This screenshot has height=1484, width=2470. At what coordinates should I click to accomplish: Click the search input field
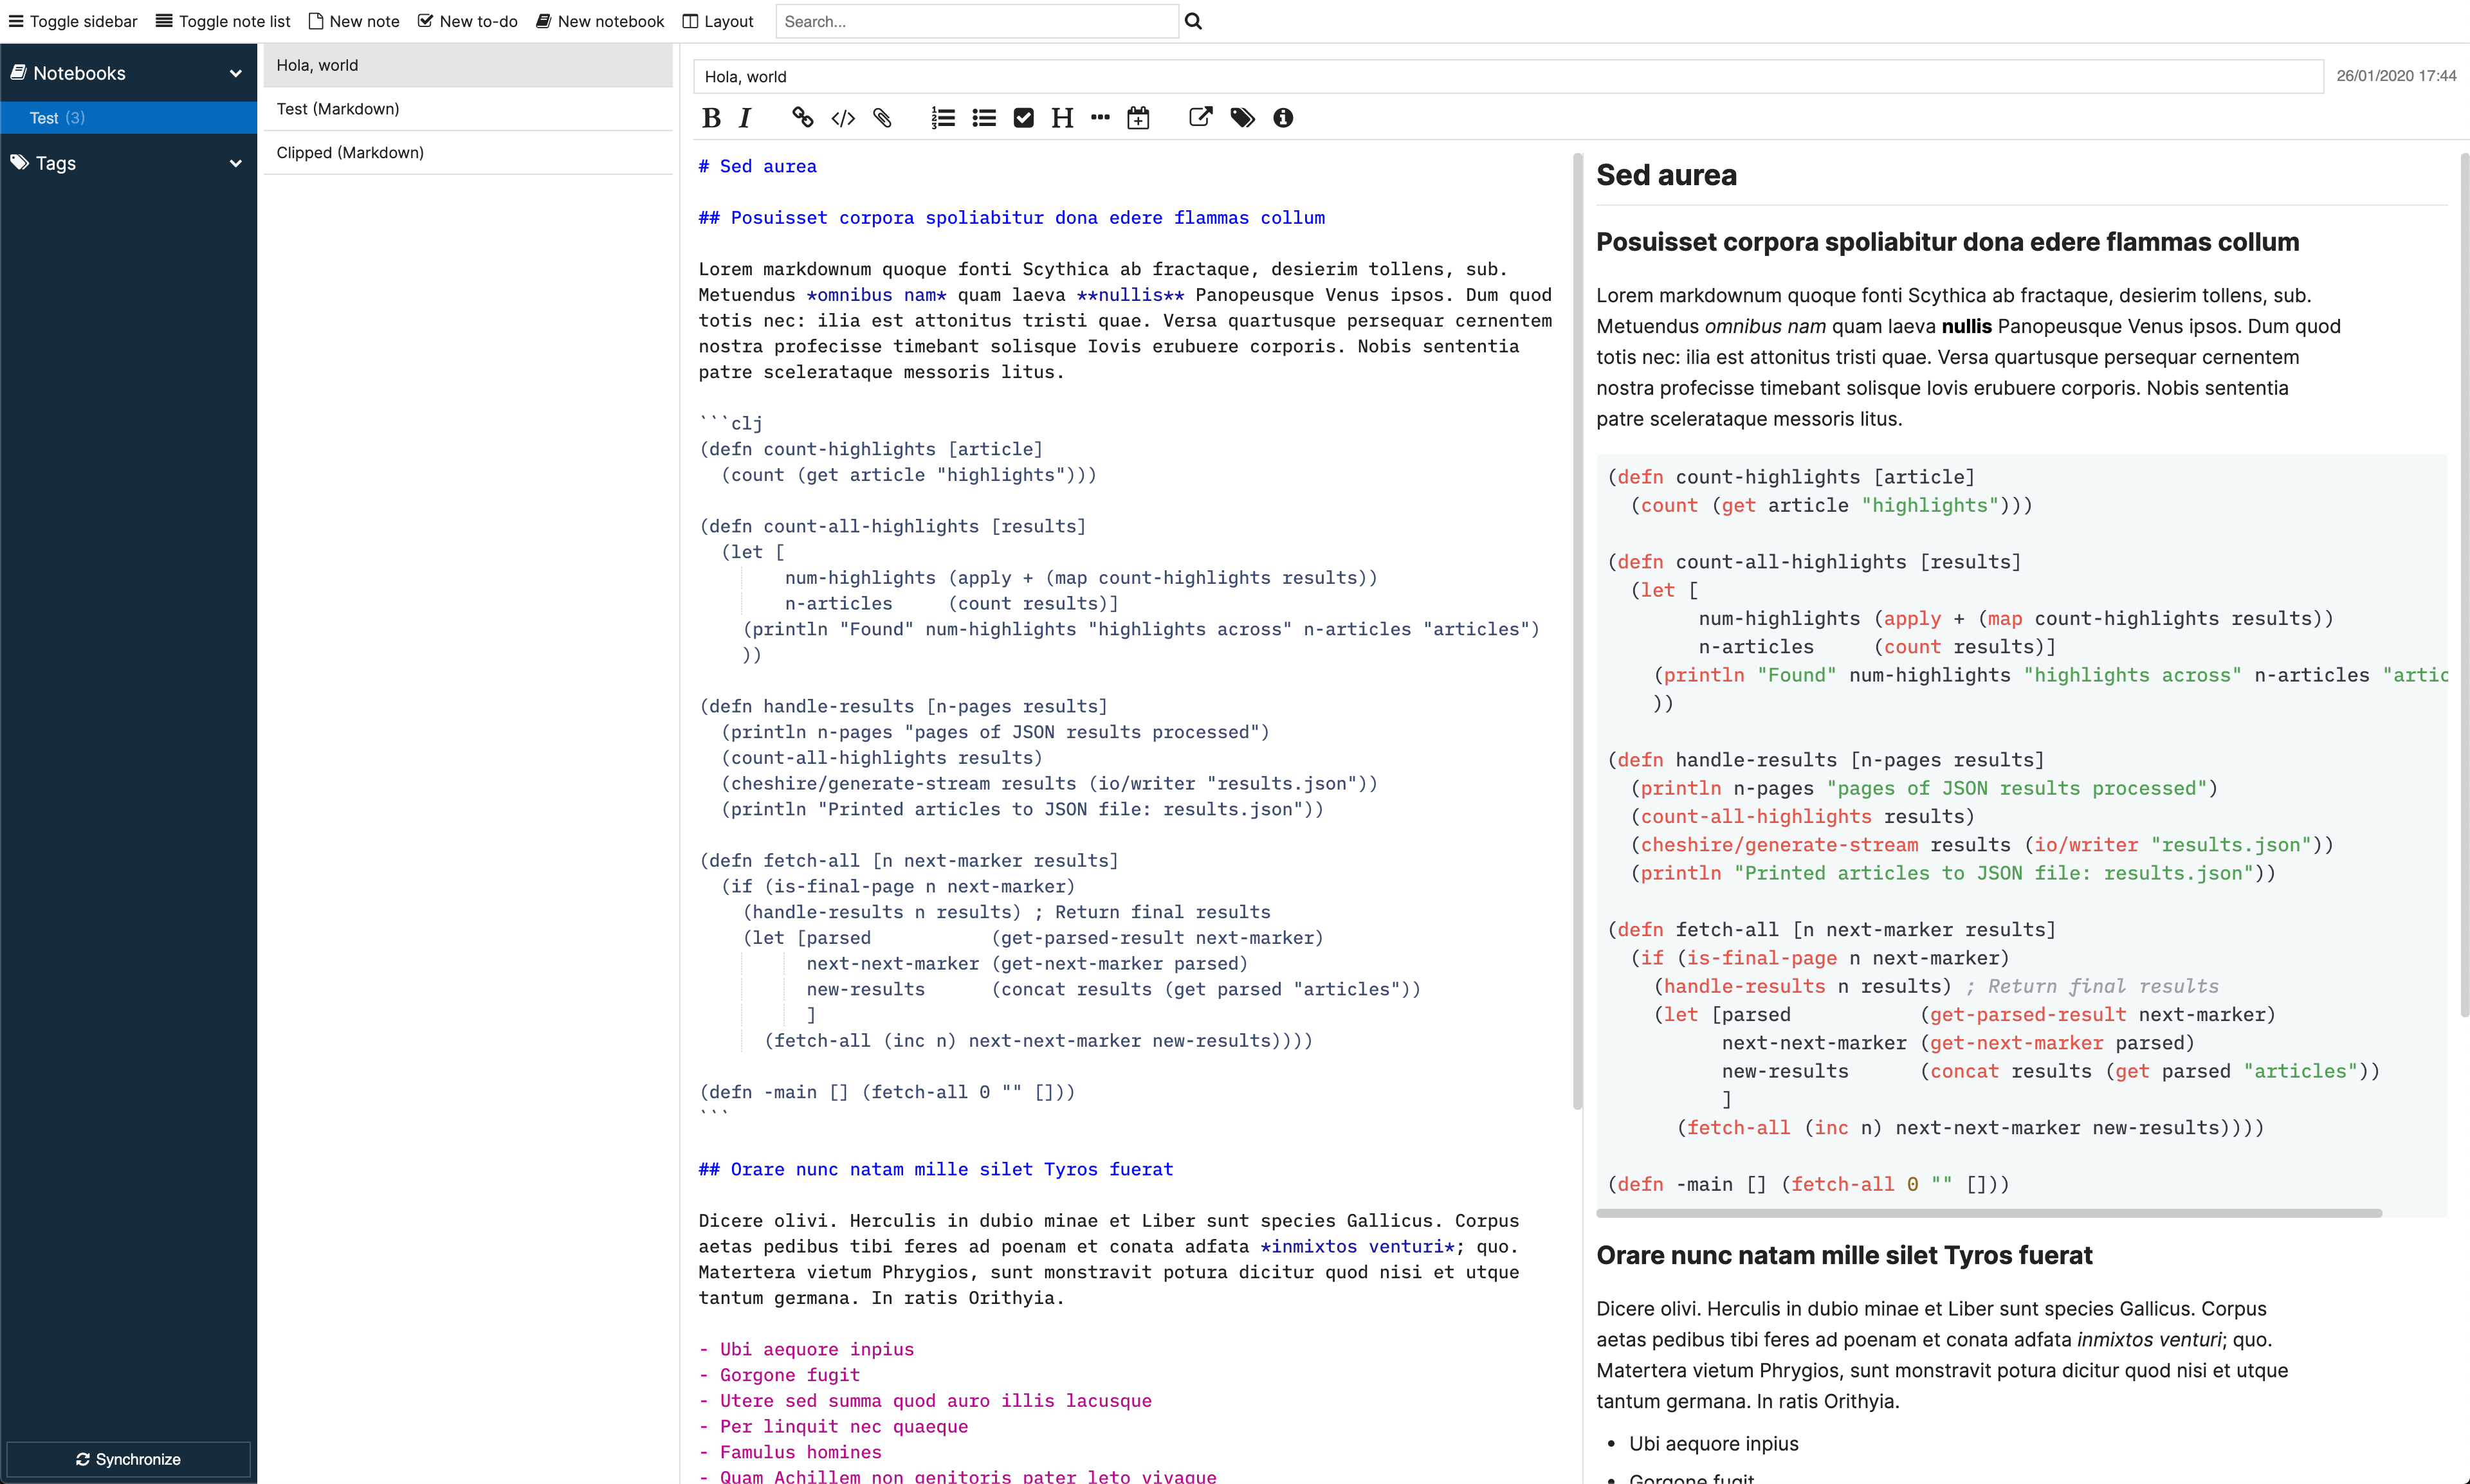coord(979,21)
